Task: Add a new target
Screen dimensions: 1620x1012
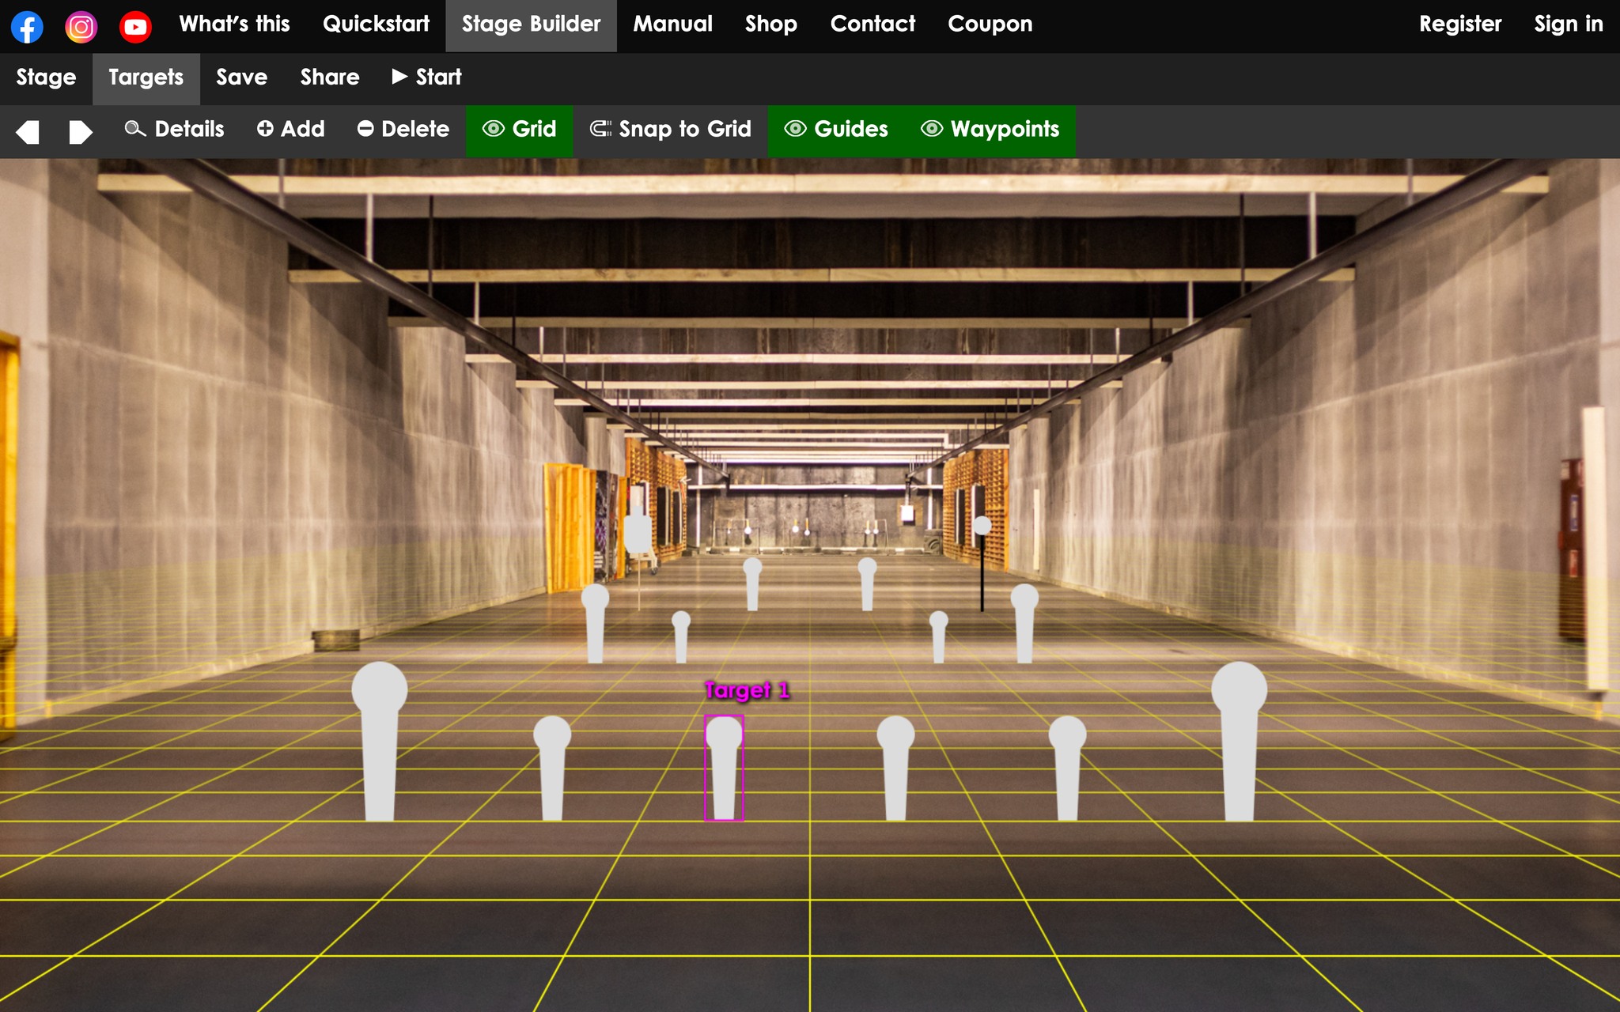Action: pos(290,130)
